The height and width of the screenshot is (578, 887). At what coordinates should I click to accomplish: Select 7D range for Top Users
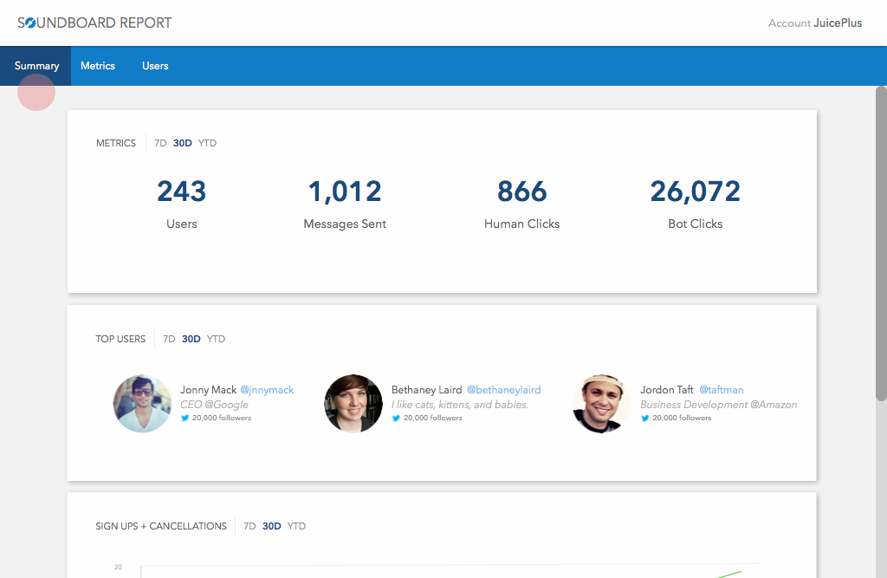169,339
